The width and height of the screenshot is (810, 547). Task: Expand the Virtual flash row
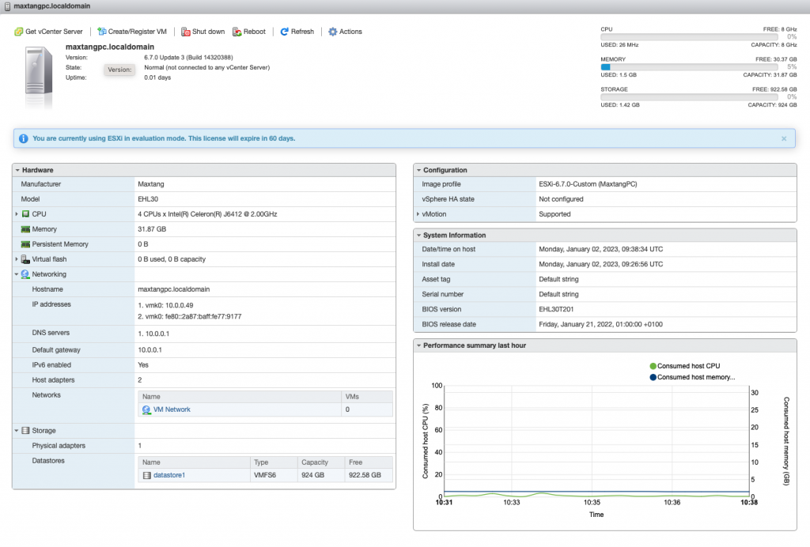(17, 259)
